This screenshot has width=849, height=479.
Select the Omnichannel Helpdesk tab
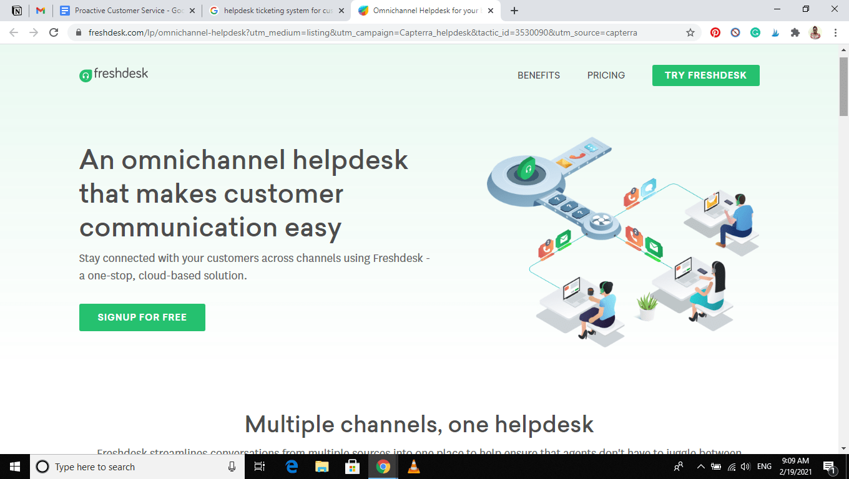coord(426,11)
